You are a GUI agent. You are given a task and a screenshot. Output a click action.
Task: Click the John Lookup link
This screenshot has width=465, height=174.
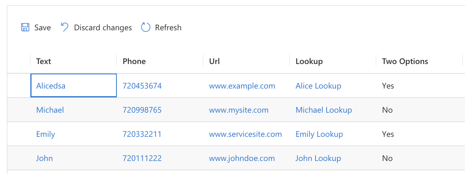point(318,158)
